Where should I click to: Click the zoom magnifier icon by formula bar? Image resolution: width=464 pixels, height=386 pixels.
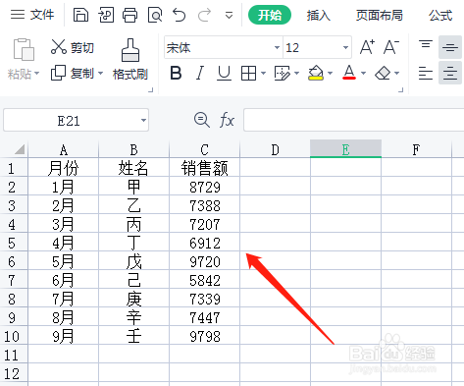pos(202,120)
